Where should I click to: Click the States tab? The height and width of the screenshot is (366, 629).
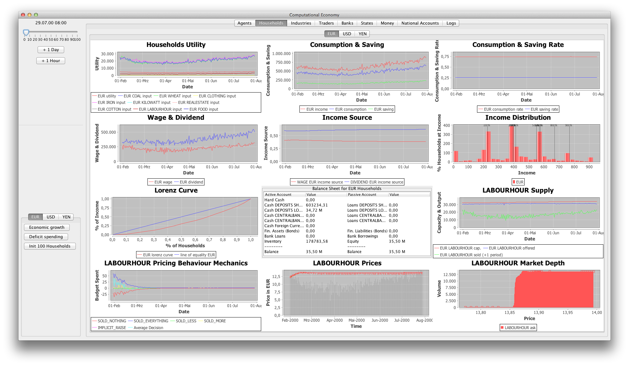(x=367, y=23)
